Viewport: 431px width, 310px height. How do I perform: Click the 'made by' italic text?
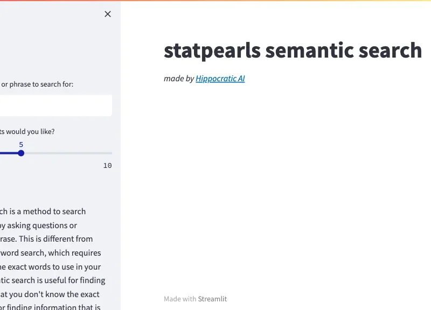[x=179, y=79]
